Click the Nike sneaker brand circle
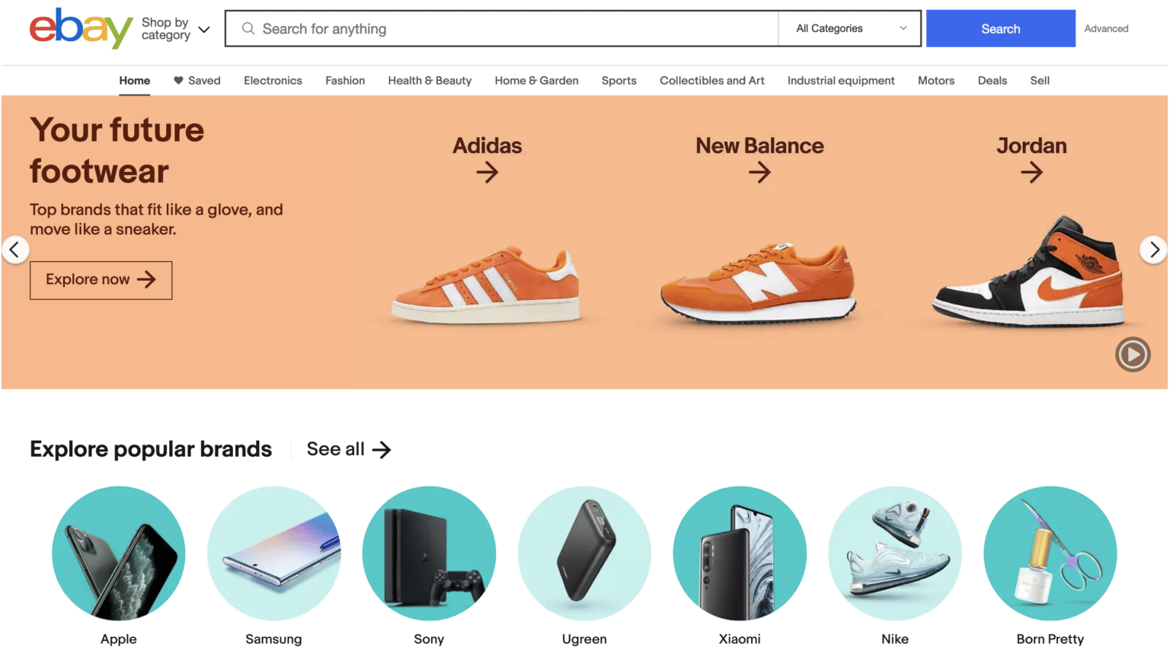 click(x=895, y=553)
